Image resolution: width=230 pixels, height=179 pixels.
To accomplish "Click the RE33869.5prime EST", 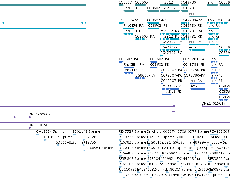I will point(210,161).
